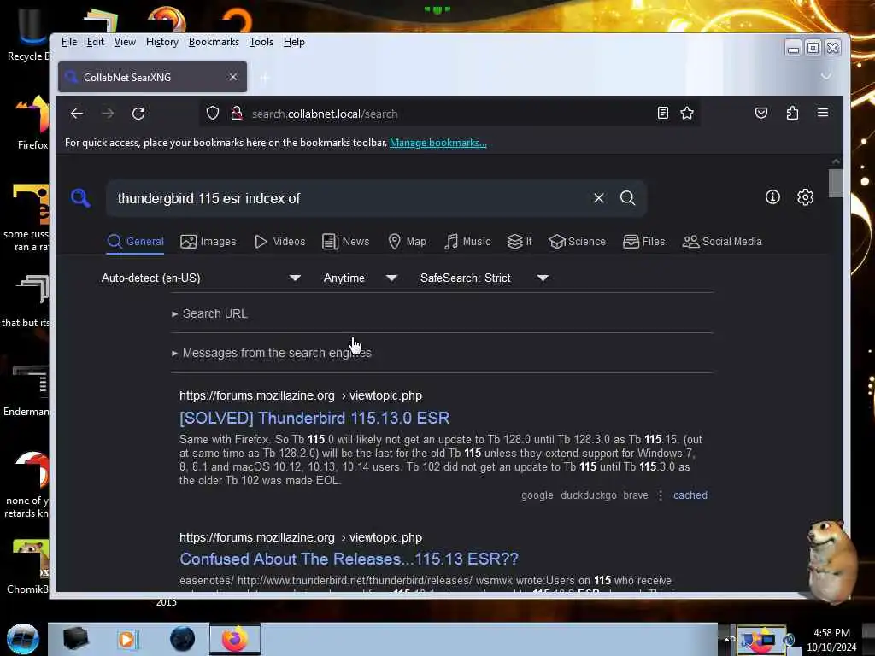Expand Messages from the search engines
This screenshot has width=875, height=656.
pos(272,353)
